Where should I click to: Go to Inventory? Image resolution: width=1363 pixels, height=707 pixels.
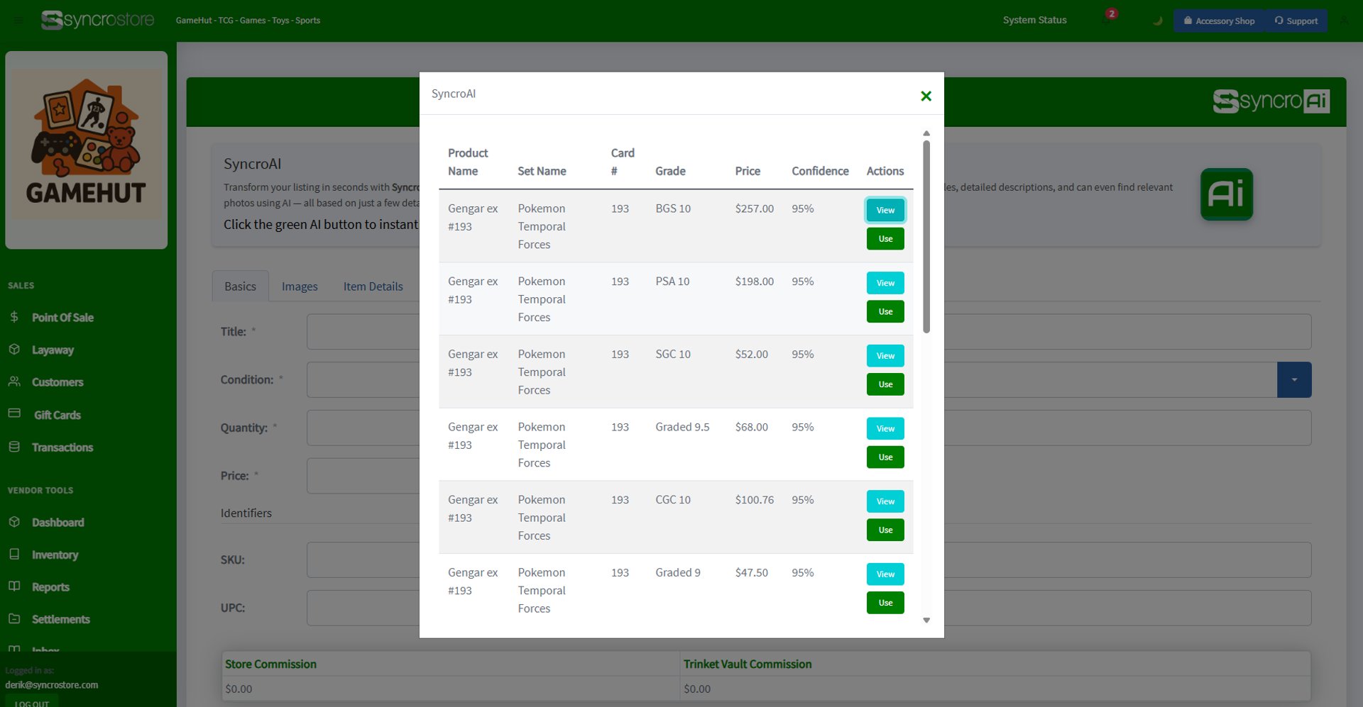(55, 555)
